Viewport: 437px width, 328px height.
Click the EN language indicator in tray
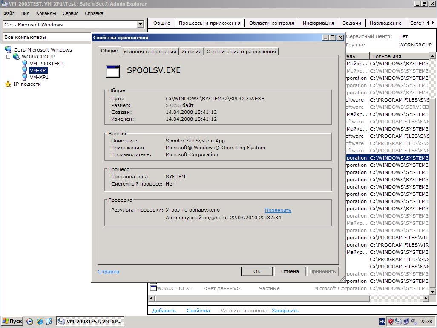tap(382, 322)
